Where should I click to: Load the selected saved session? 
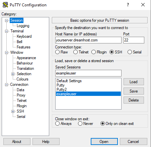[134, 82]
